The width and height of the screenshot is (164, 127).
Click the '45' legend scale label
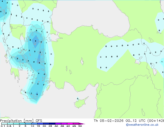[x=74, y=126]
